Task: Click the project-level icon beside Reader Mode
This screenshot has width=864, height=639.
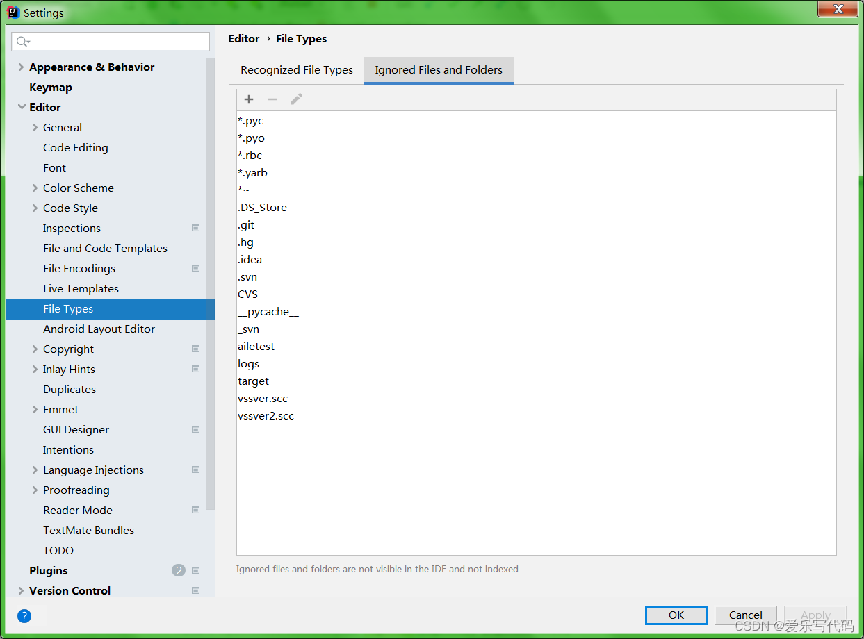Action: 196,510
